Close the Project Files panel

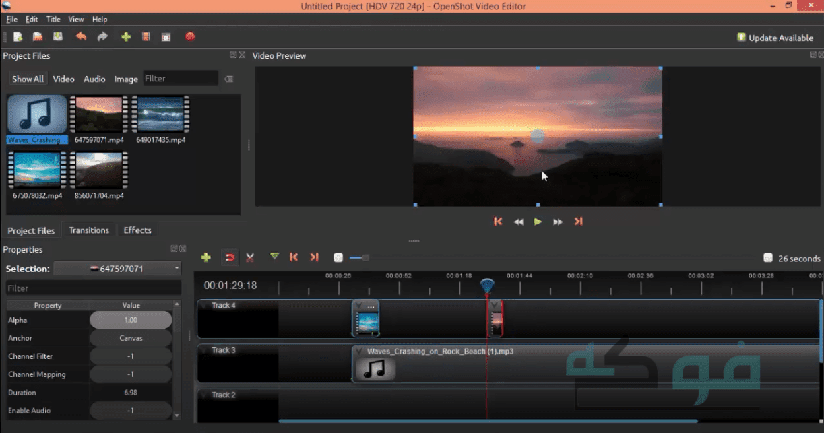pyautogui.click(x=241, y=55)
